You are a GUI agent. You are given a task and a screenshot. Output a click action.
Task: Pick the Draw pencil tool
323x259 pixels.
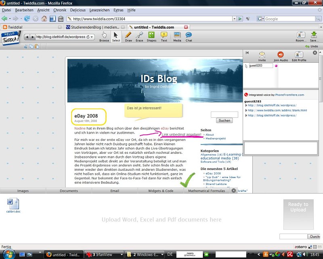pos(128,37)
